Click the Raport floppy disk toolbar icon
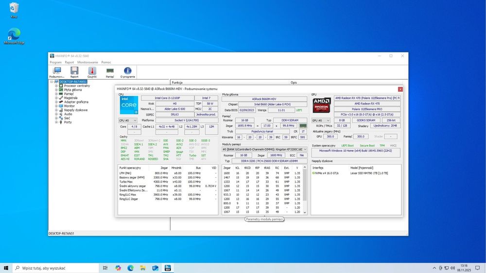The height and width of the screenshot is (273, 486). coord(74,72)
